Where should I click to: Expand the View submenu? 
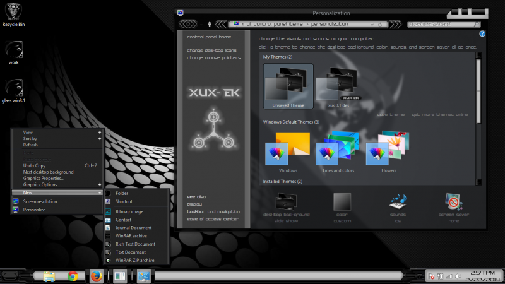coord(57,133)
